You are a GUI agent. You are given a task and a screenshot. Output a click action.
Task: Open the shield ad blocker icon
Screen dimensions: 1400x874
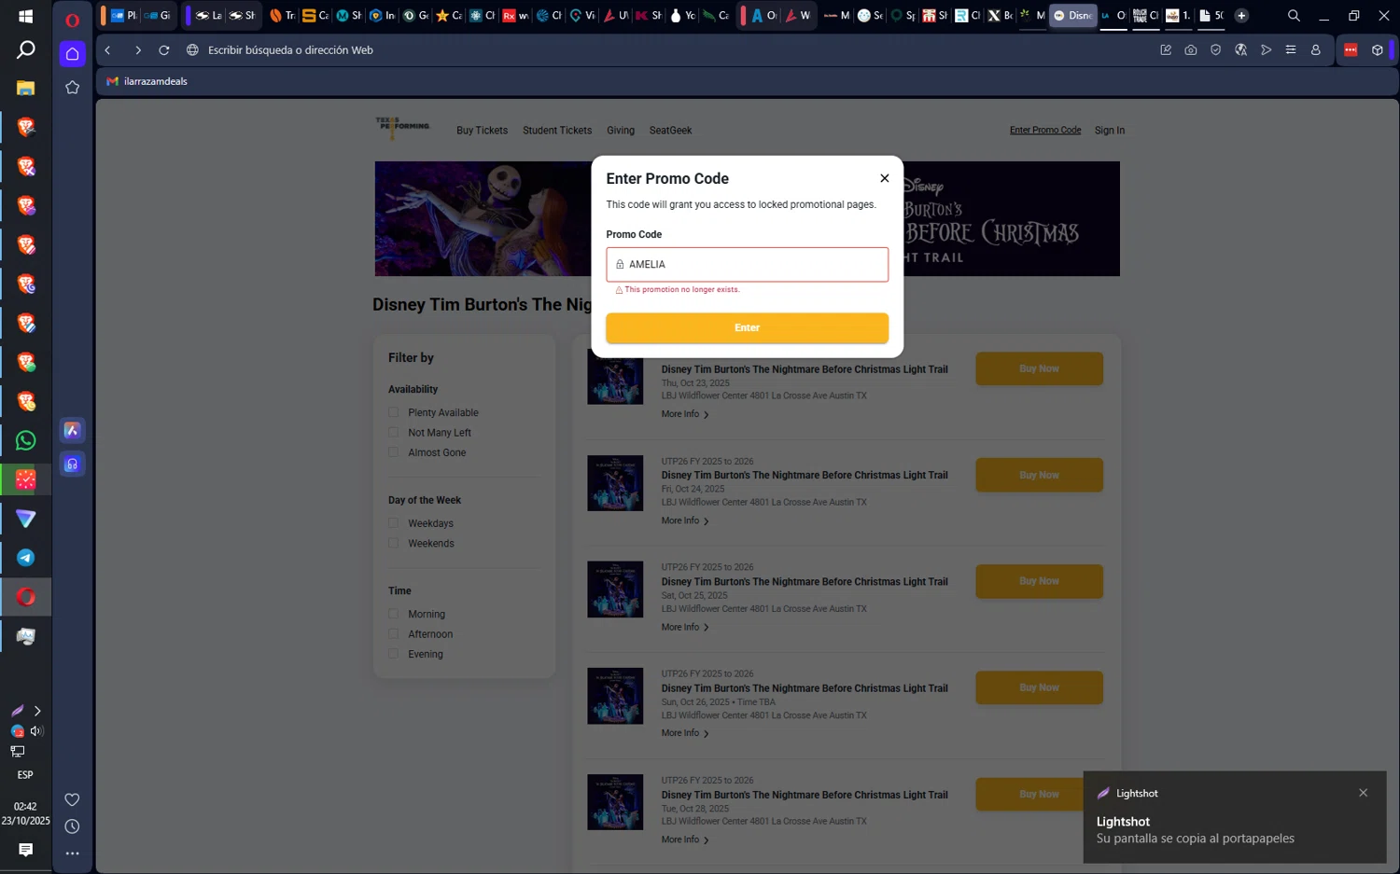pos(1215,50)
